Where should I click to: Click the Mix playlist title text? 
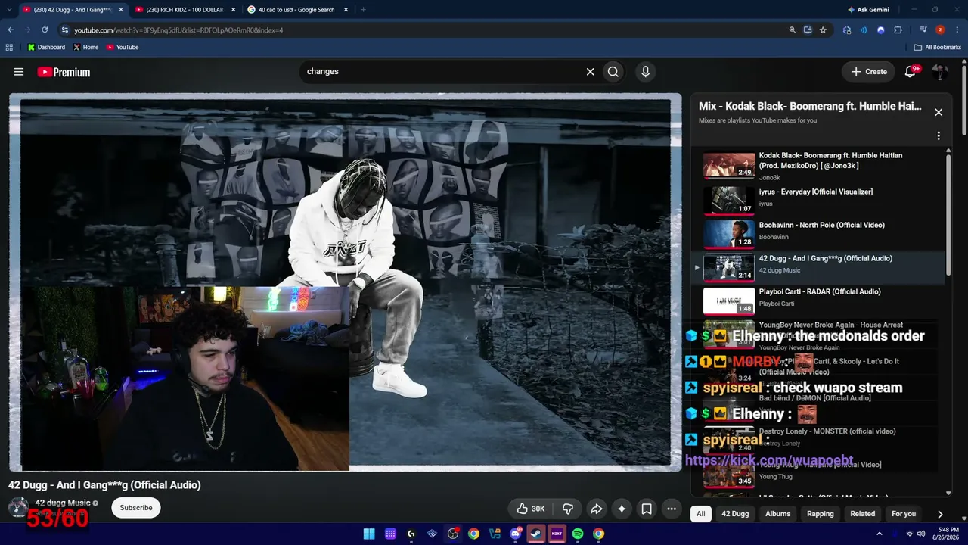[x=810, y=107]
